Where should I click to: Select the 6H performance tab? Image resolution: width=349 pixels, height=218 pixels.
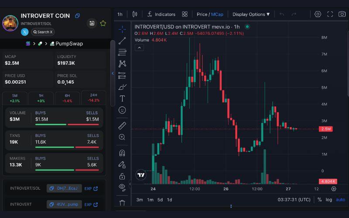(67, 98)
